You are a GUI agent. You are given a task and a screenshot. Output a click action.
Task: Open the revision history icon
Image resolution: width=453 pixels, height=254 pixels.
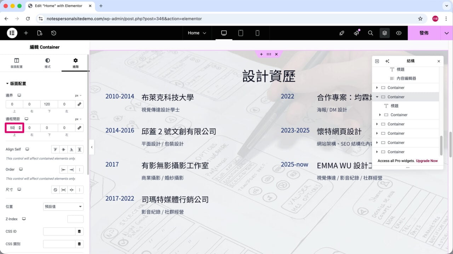click(x=53, y=33)
